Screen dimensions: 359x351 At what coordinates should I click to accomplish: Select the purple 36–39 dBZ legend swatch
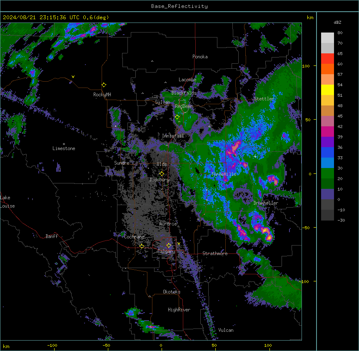point(327,142)
